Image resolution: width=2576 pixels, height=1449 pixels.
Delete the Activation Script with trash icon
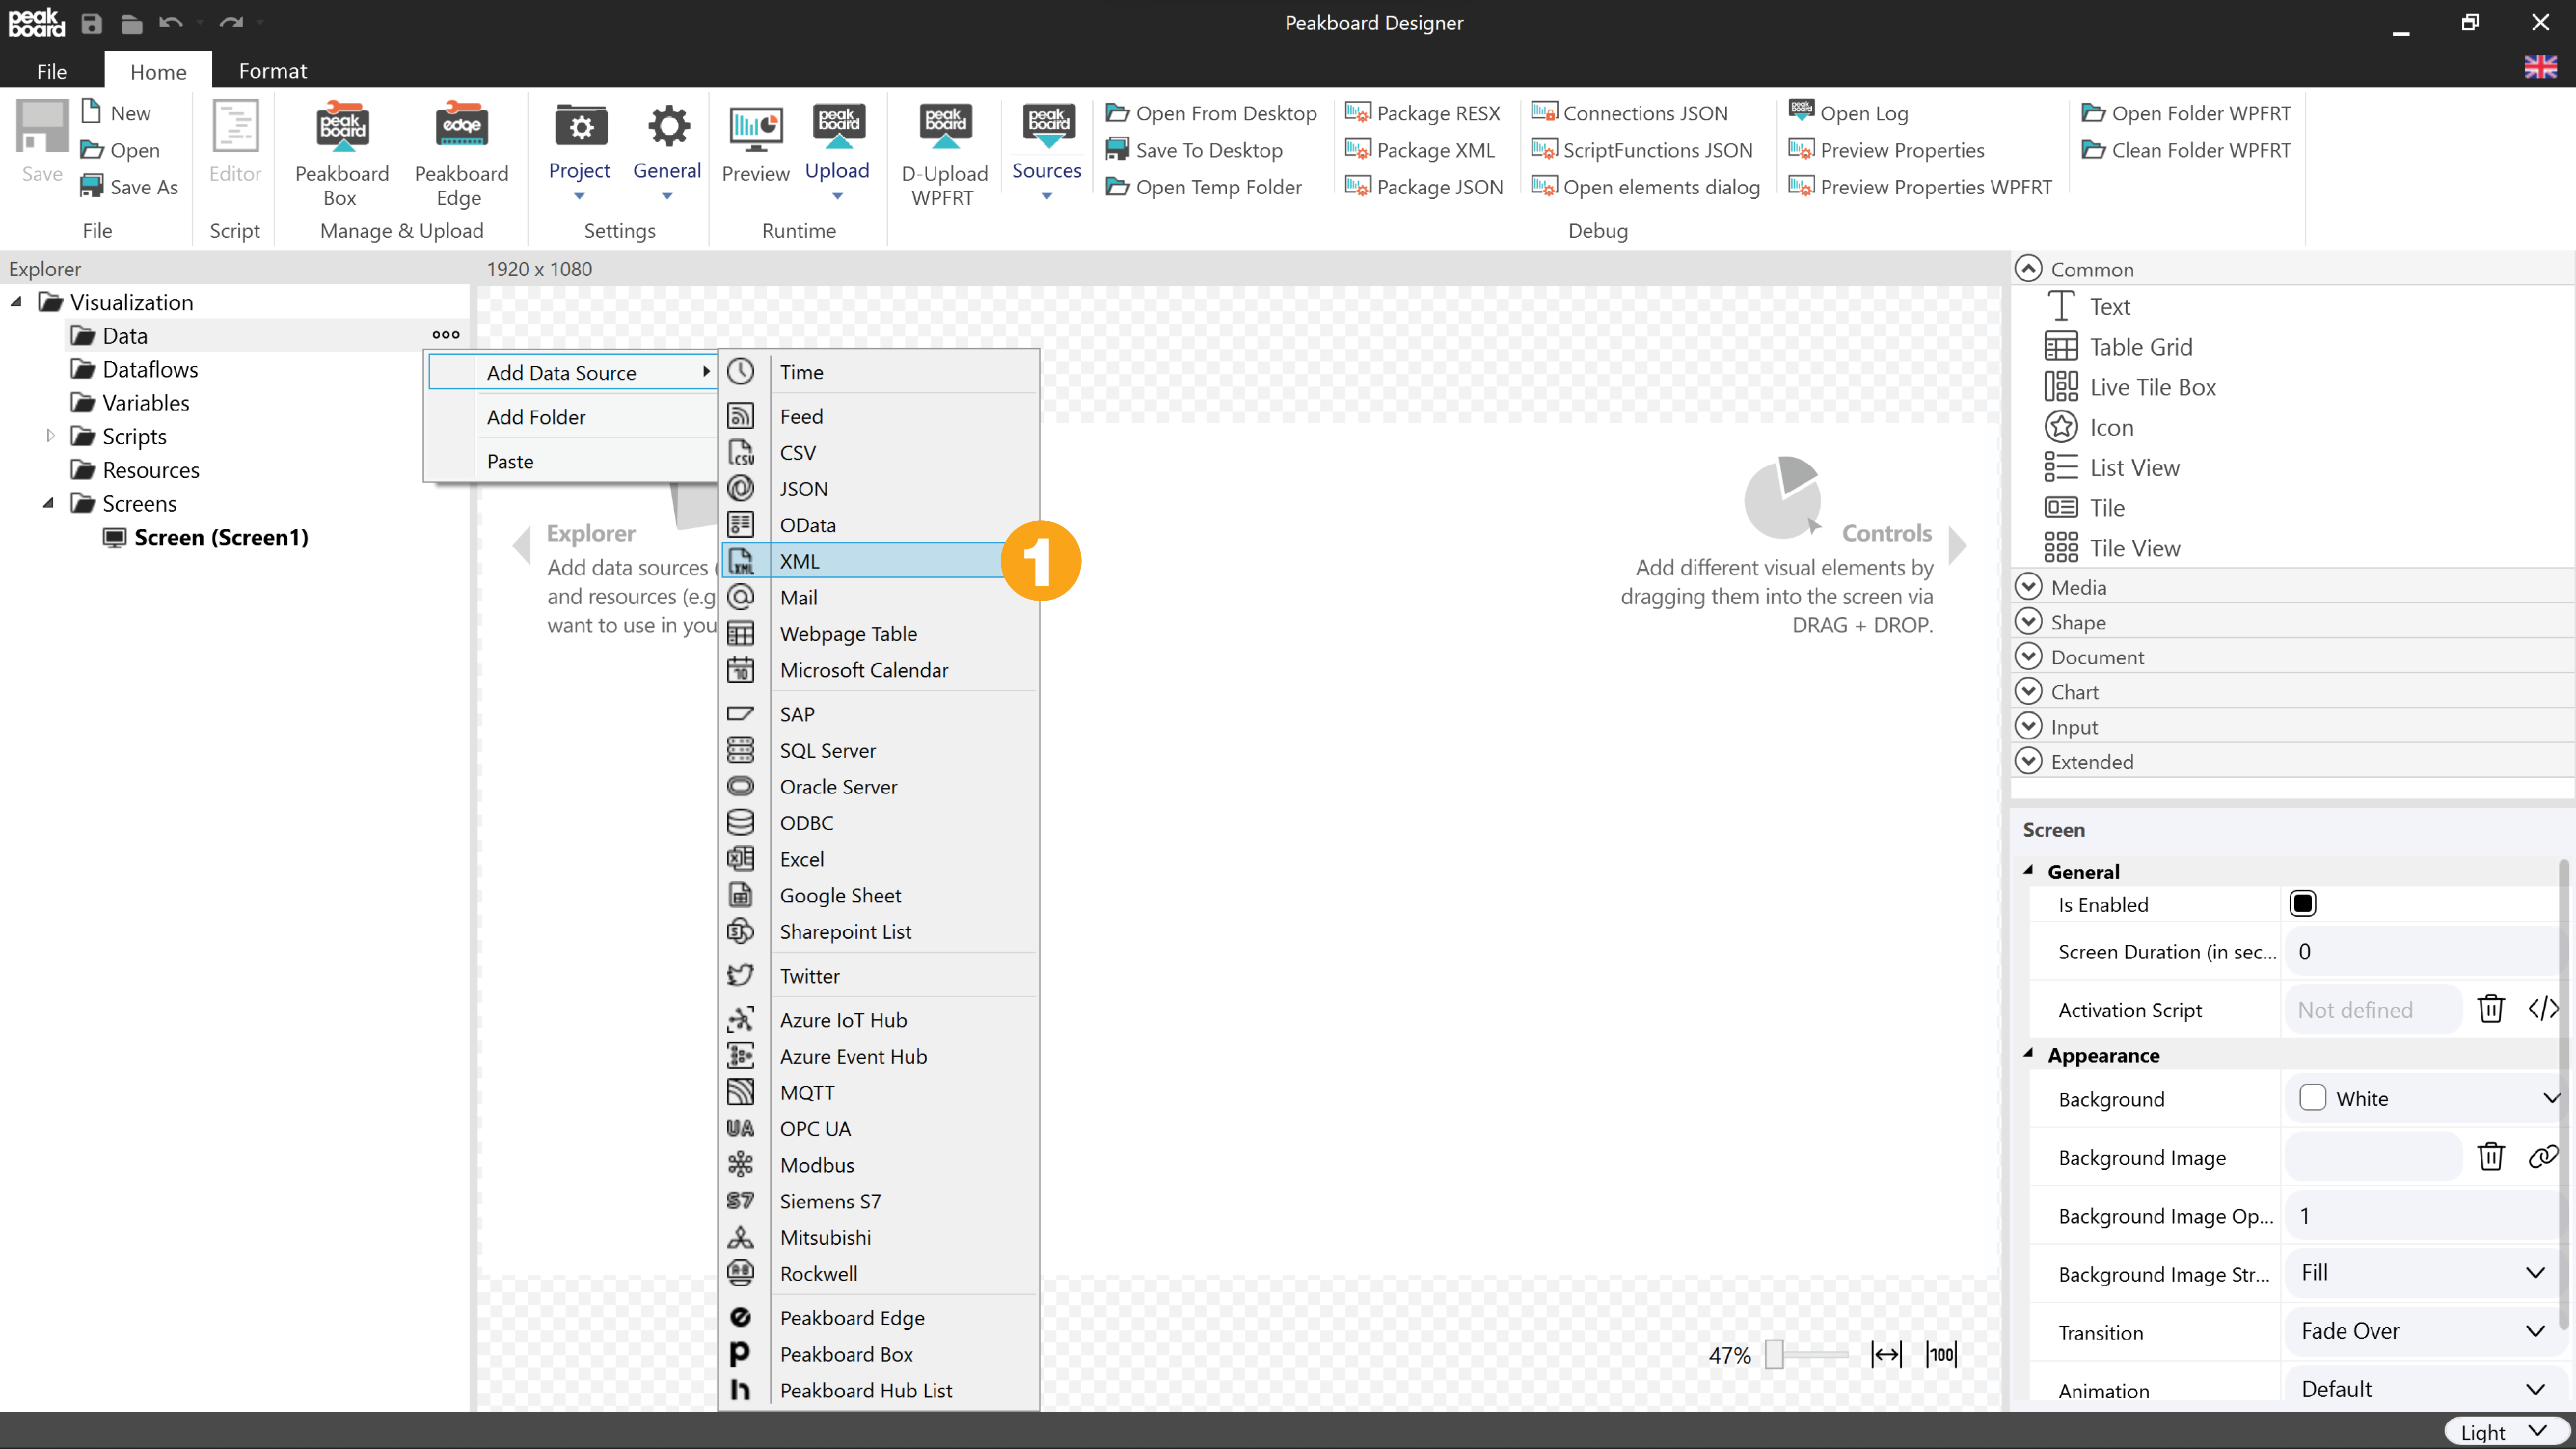point(2491,1009)
